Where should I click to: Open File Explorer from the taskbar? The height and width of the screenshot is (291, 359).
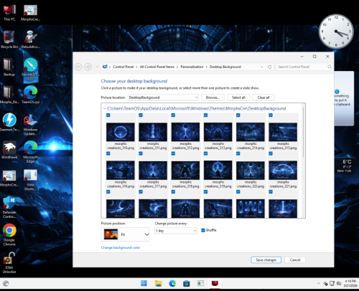click(158, 283)
